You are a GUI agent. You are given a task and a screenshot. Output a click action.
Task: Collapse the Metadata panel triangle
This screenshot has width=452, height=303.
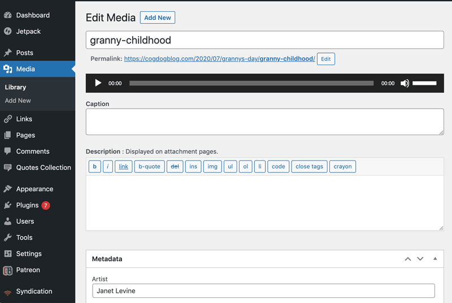(435, 258)
